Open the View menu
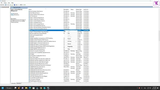Screen dimensions: 160x90 9,3
